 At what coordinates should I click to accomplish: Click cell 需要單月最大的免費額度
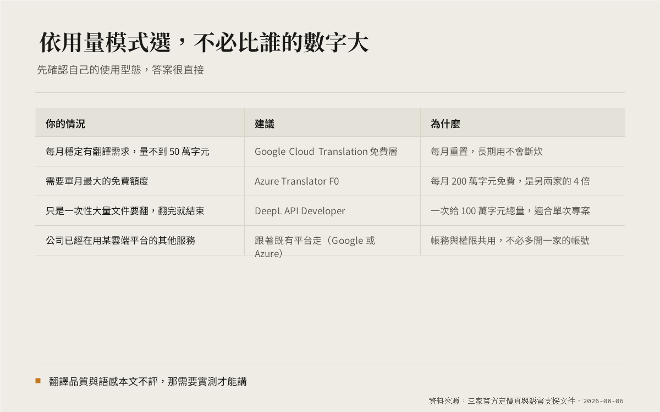pyautogui.click(x=140, y=181)
